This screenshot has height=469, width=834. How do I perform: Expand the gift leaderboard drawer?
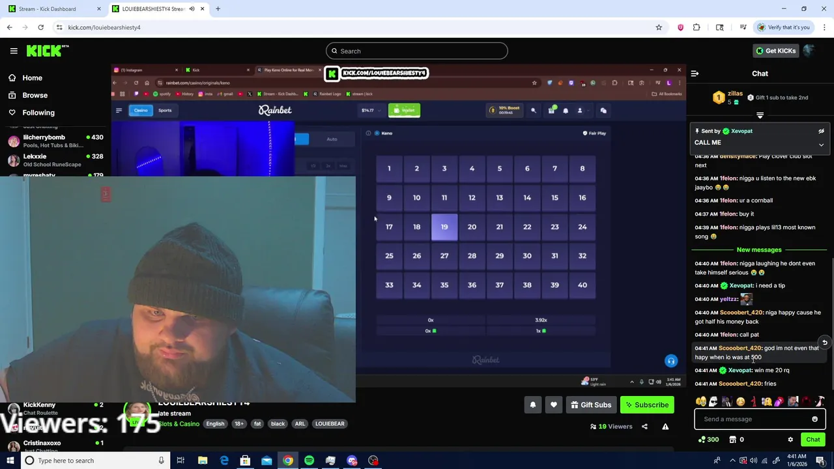click(760, 115)
